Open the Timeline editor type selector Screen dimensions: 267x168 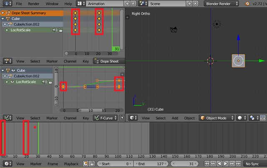(x=8, y=164)
